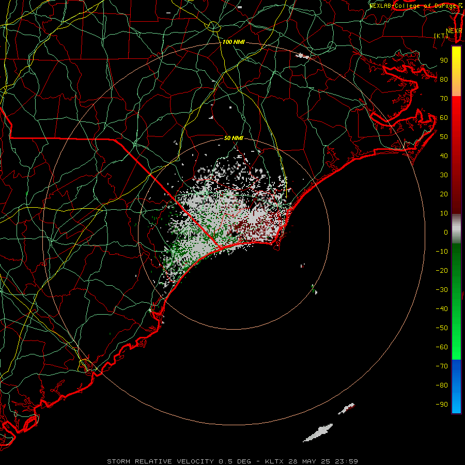Pick the gray zero-velocity segment of the color bar
The image size is (465, 465).
(456, 228)
